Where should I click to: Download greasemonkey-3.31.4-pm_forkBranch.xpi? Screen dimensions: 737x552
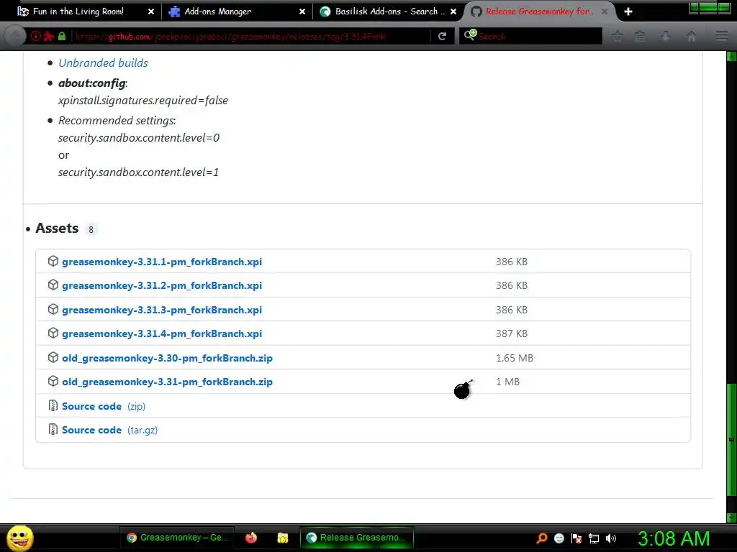(162, 333)
